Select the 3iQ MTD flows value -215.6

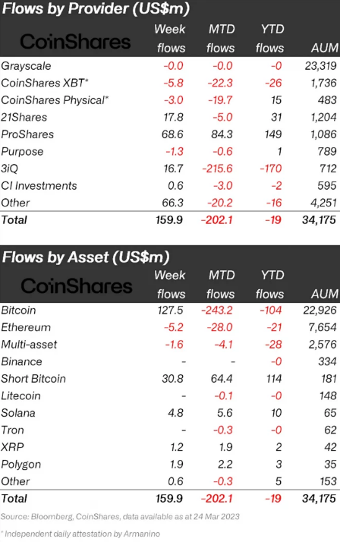coord(217,169)
